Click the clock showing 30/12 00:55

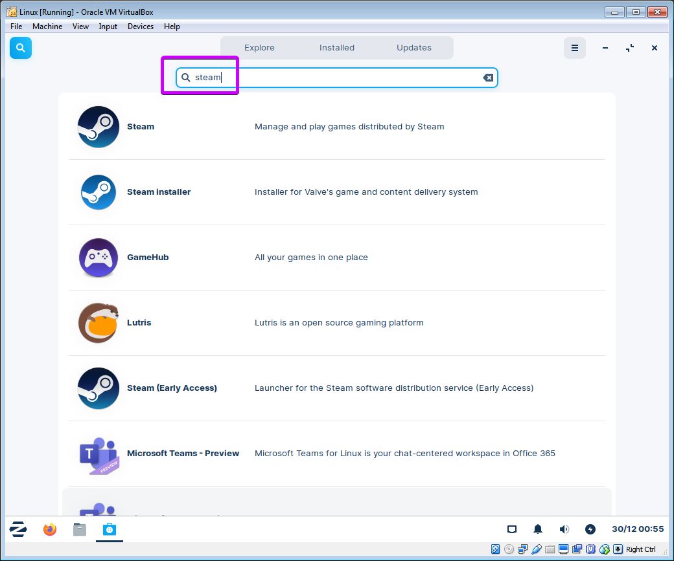click(638, 529)
